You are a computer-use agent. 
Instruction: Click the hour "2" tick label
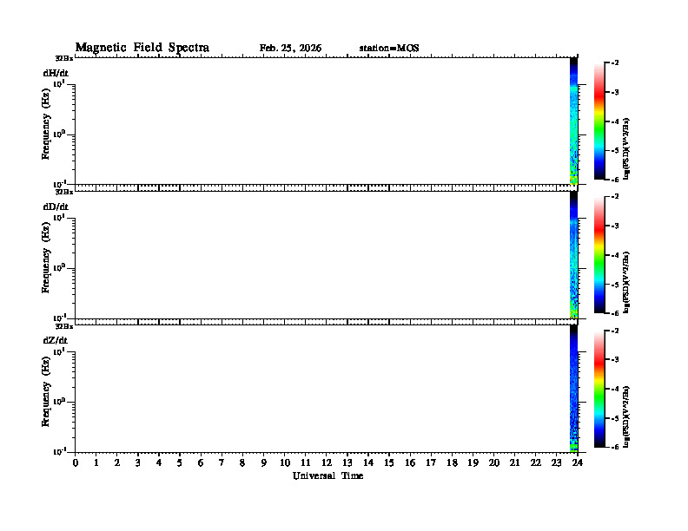pyautogui.click(x=117, y=463)
